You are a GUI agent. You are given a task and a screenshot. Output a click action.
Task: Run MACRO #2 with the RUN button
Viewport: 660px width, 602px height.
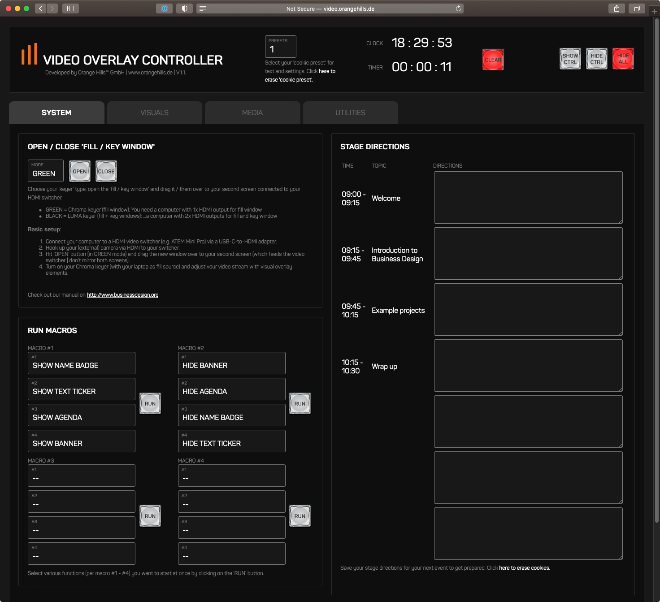300,403
